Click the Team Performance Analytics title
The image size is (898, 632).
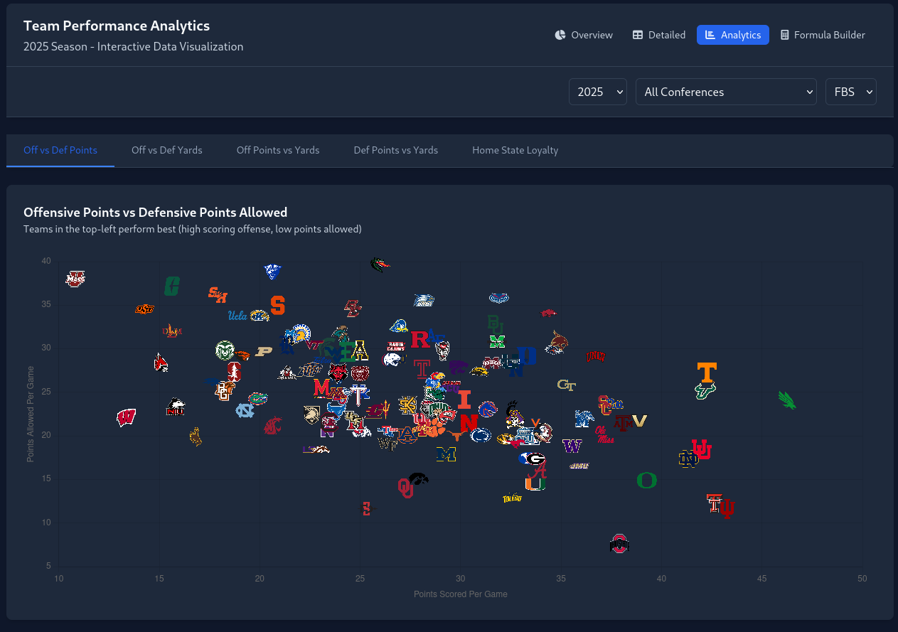point(117,26)
